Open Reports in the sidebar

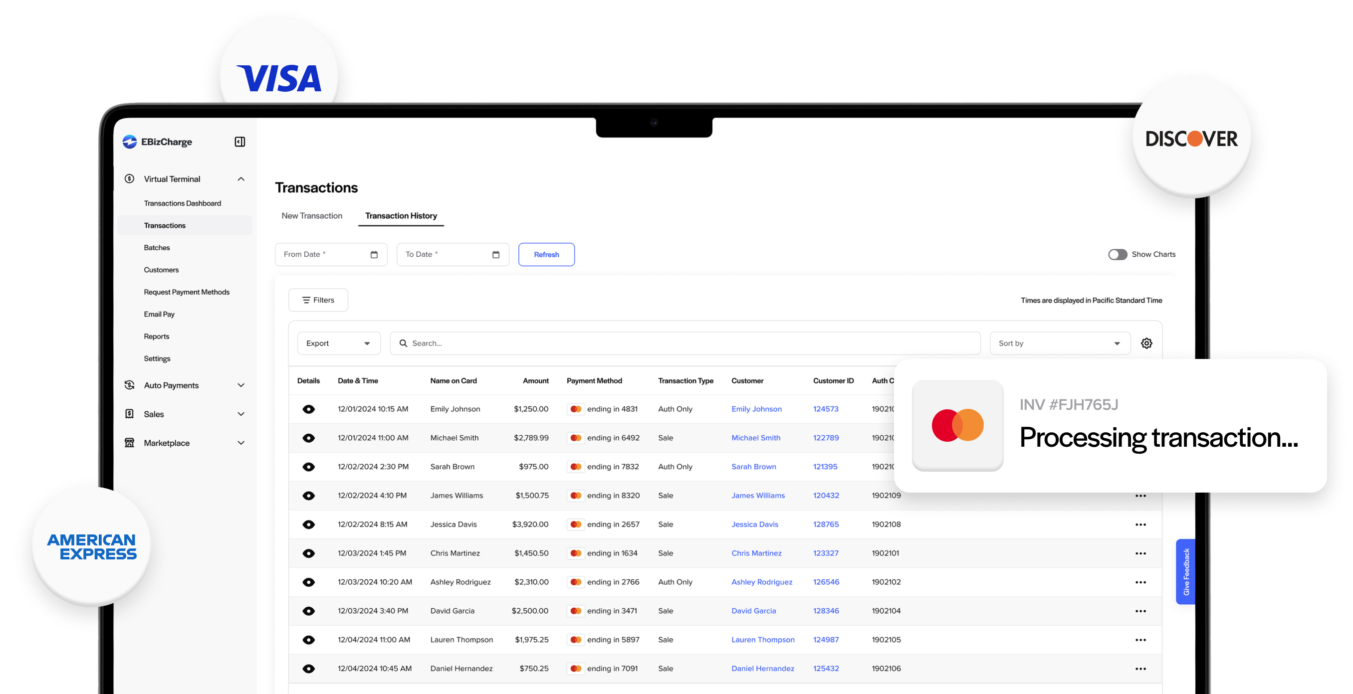[x=157, y=337]
